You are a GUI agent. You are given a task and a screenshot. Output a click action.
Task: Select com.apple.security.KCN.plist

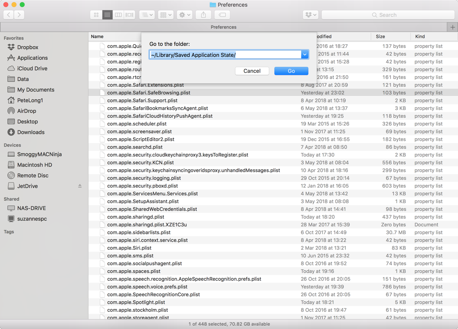[x=273, y=163]
